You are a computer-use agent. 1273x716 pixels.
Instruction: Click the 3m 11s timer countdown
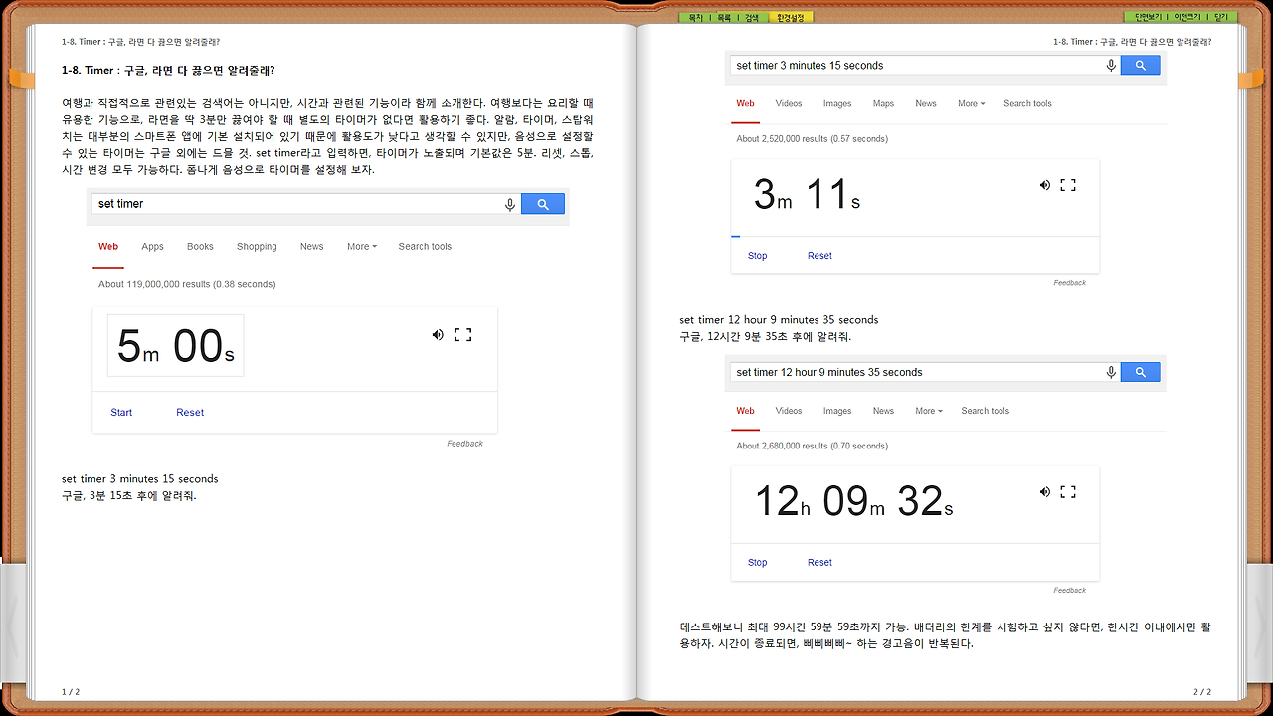click(807, 195)
